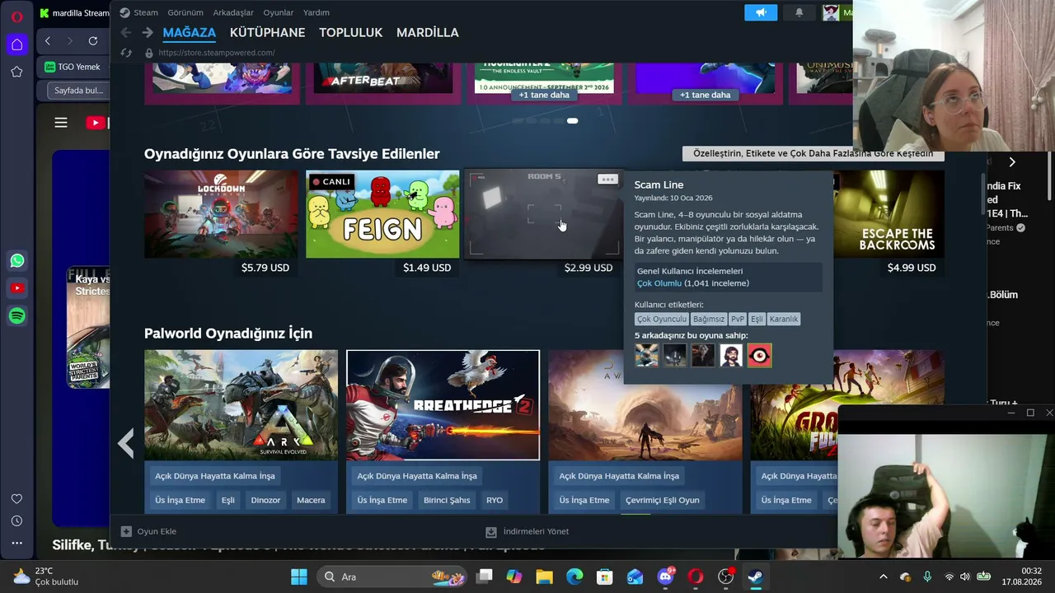1055x593 pixels.
Task: Click the Oyun Ekle plus icon
Action: (x=126, y=531)
